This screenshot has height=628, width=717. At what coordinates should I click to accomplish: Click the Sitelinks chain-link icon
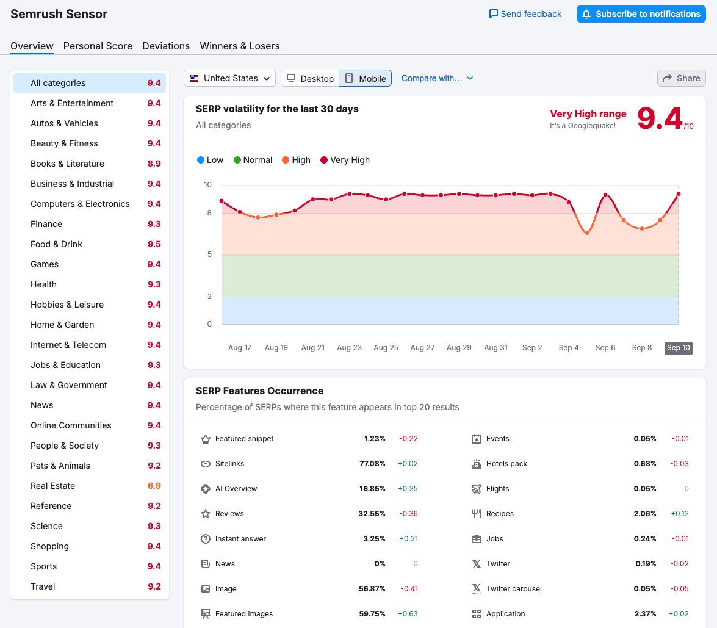pos(204,463)
